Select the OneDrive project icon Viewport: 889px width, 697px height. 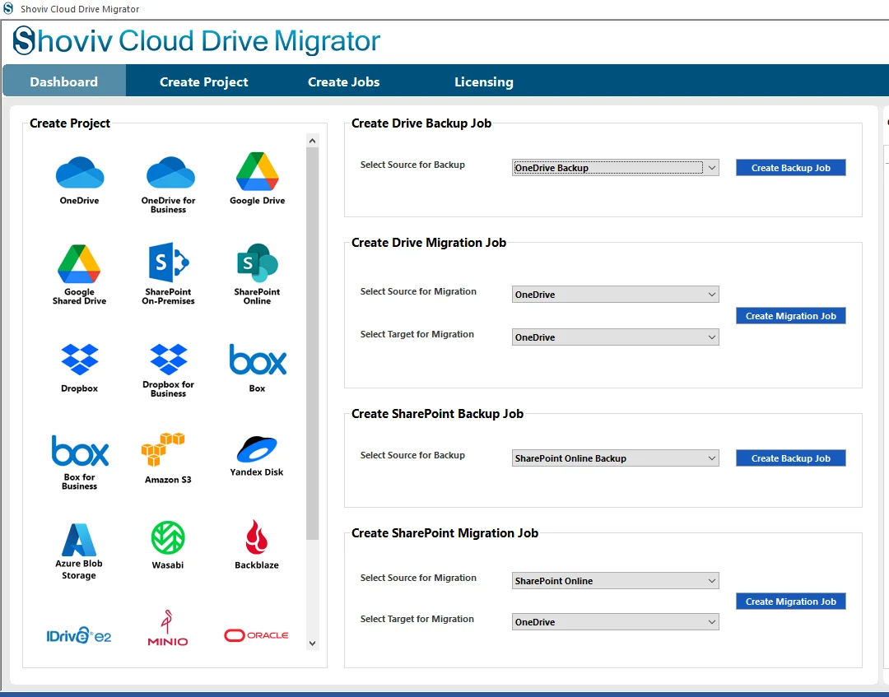79,173
